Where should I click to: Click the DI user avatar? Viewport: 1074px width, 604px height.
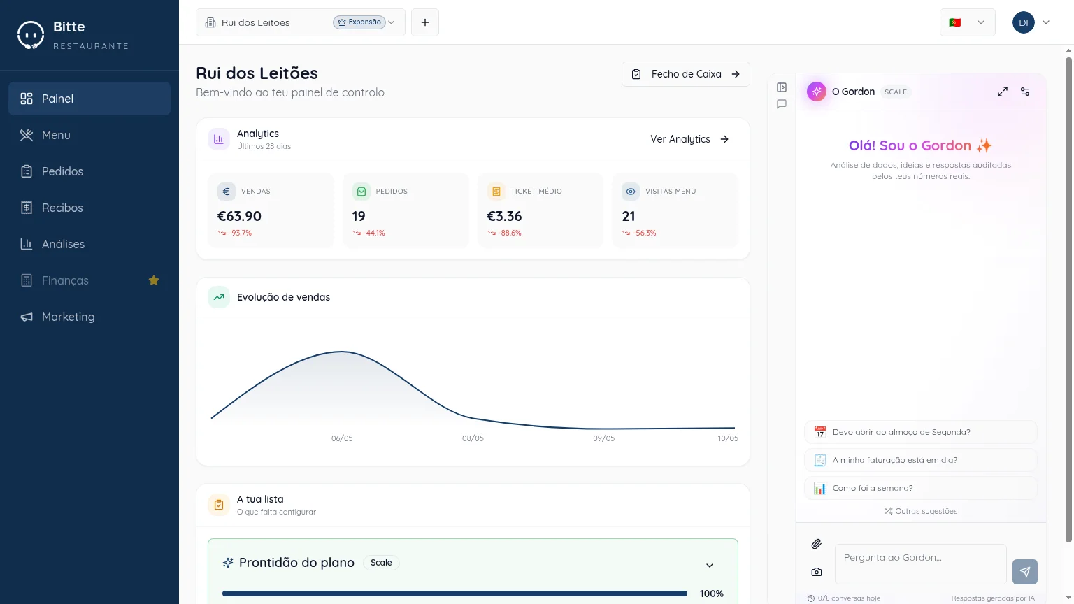pos(1024,22)
